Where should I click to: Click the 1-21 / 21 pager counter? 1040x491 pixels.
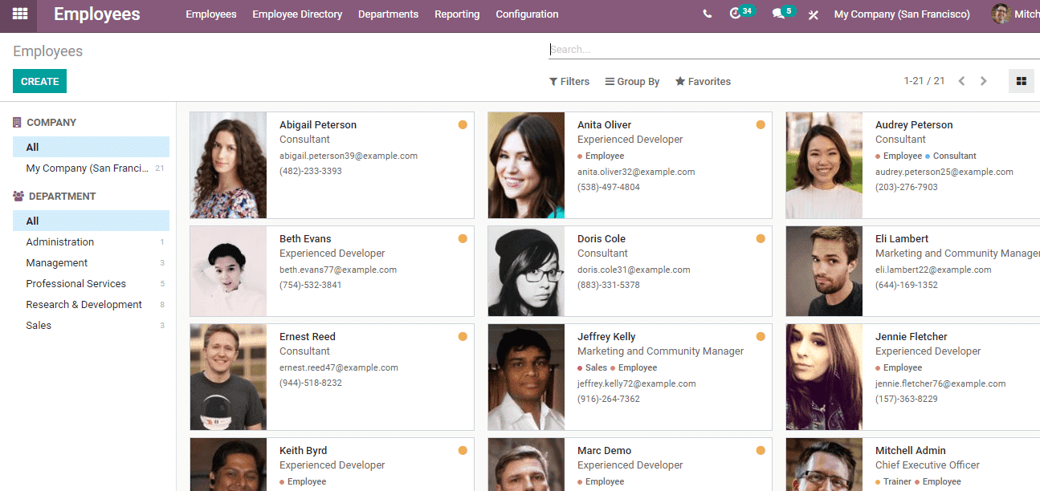coord(924,81)
